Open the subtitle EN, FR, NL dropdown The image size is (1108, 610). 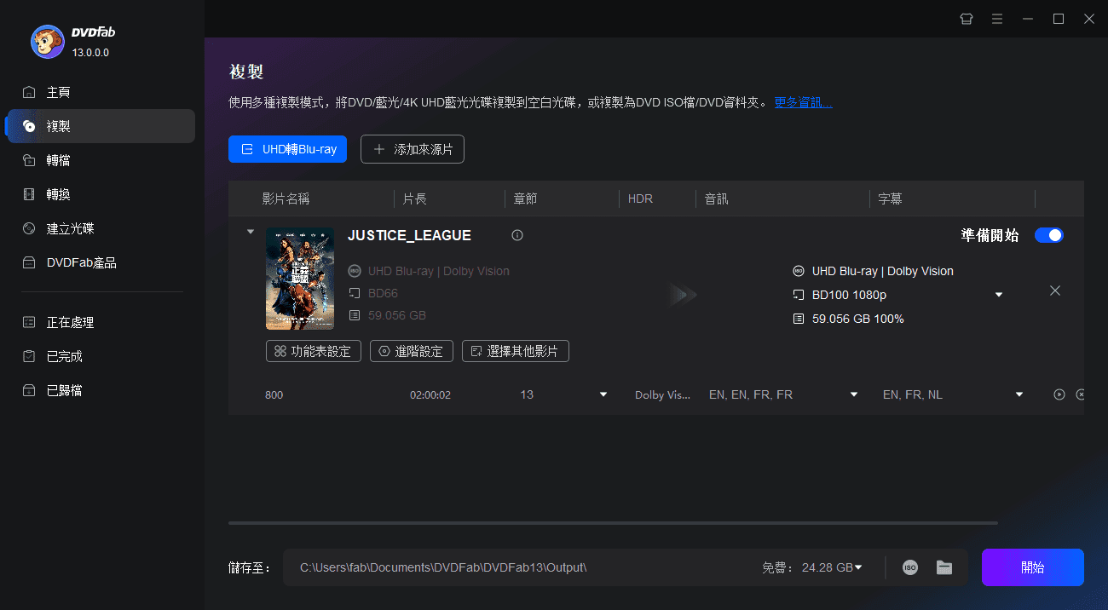(1019, 394)
